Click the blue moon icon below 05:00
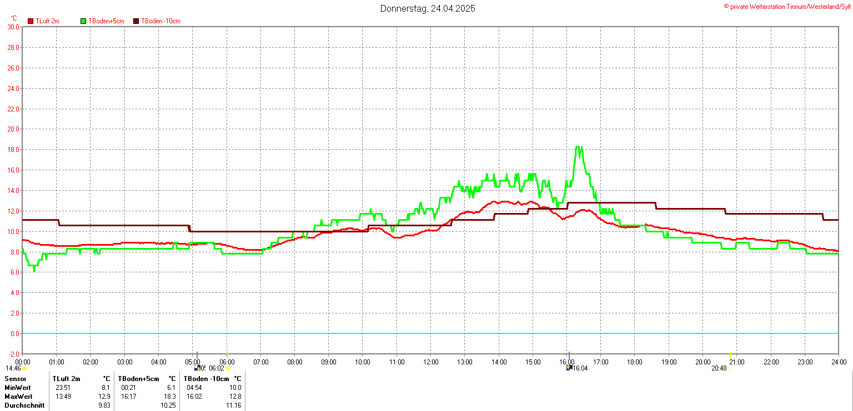The image size is (853, 411). (x=197, y=368)
